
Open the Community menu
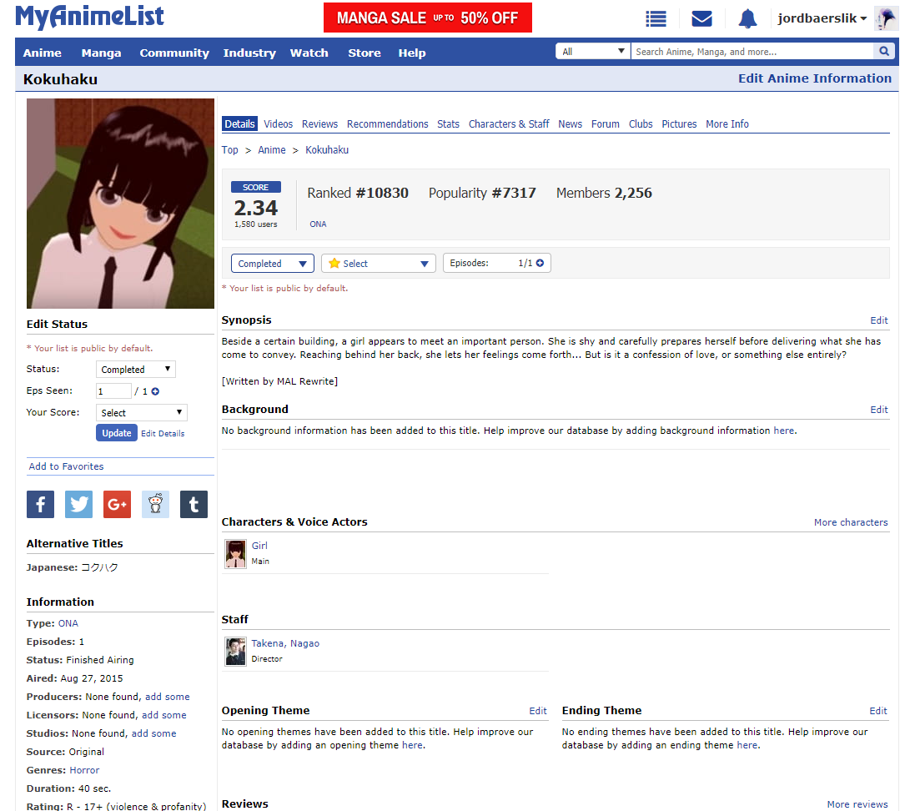tap(174, 53)
